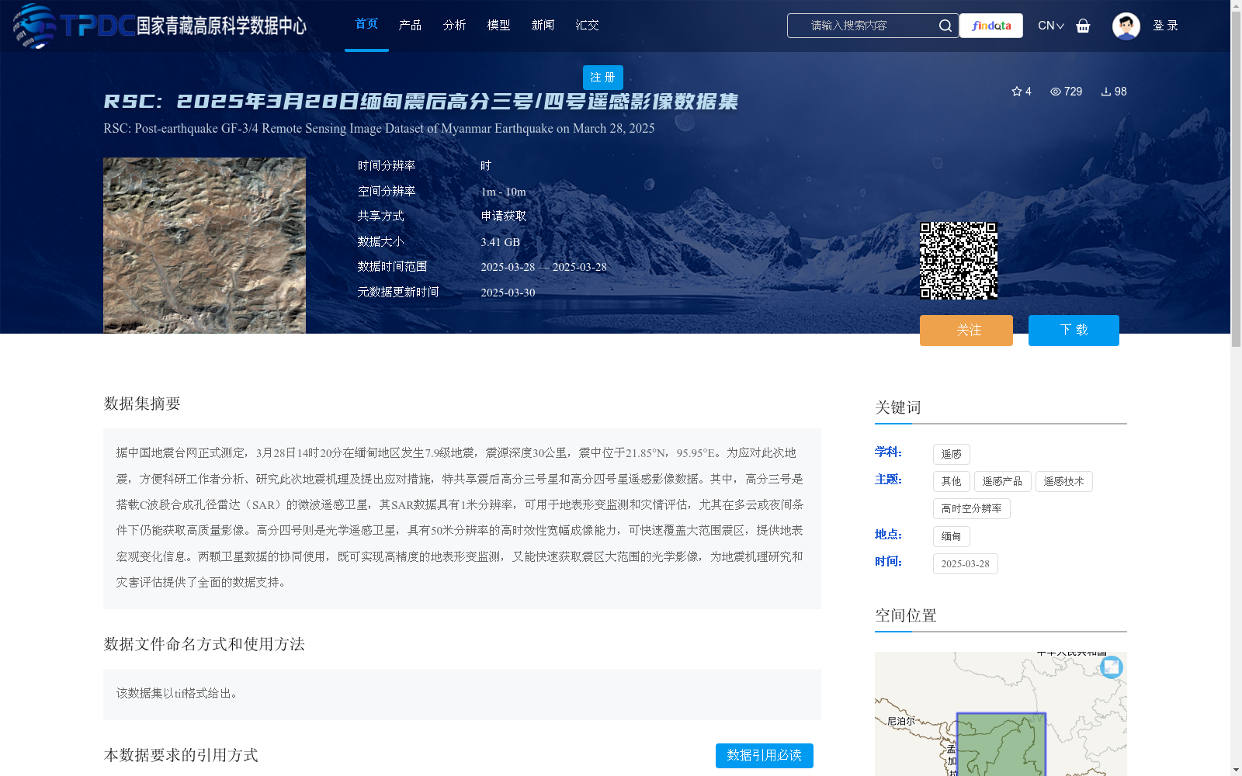Click the dataset QR code
This screenshot has width=1242, height=776.
click(959, 261)
